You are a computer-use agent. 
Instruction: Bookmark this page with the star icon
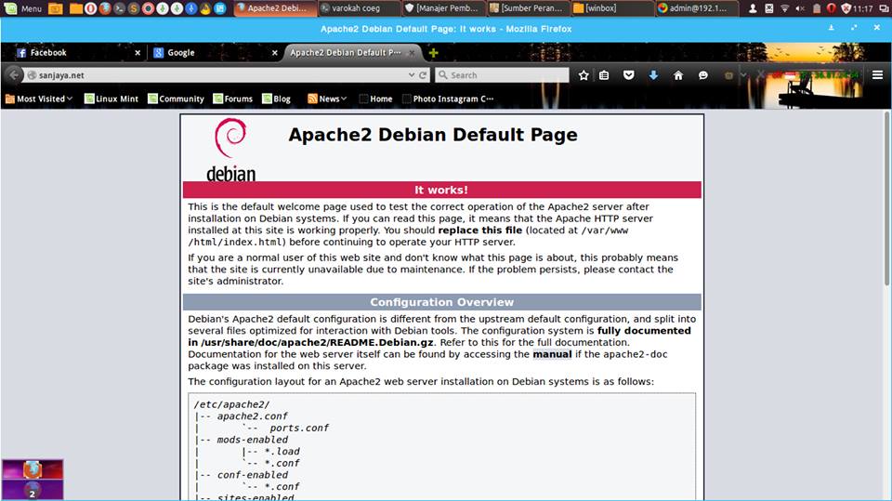click(584, 75)
